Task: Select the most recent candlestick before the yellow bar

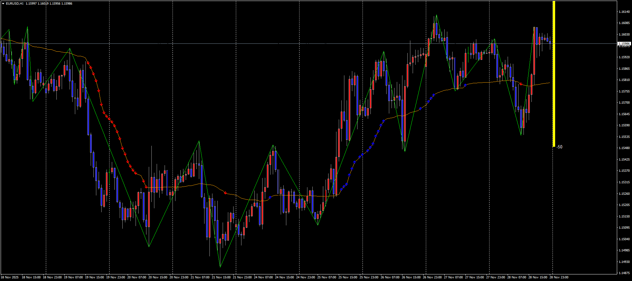Action: coord(550,42)
